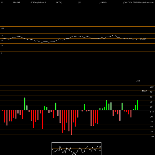Click the RSI value label 45.72
The height and width of the screenshot is (155, 155).
143,39
